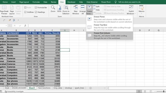Open the Data Streamer tab

(x=92, y=2)
